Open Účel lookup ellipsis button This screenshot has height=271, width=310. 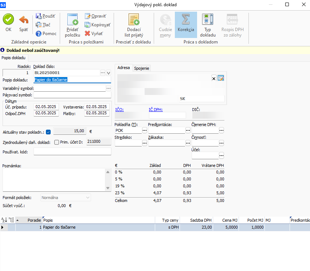tap(221, 156)
